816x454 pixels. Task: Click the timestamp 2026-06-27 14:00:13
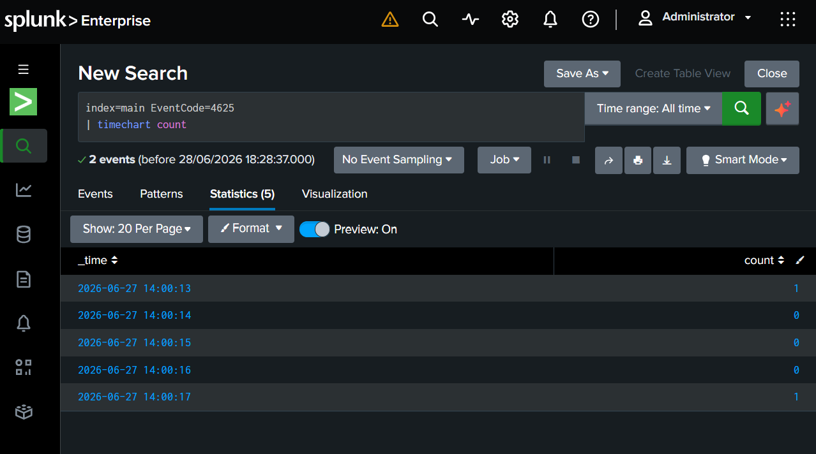tap(134, 288)
